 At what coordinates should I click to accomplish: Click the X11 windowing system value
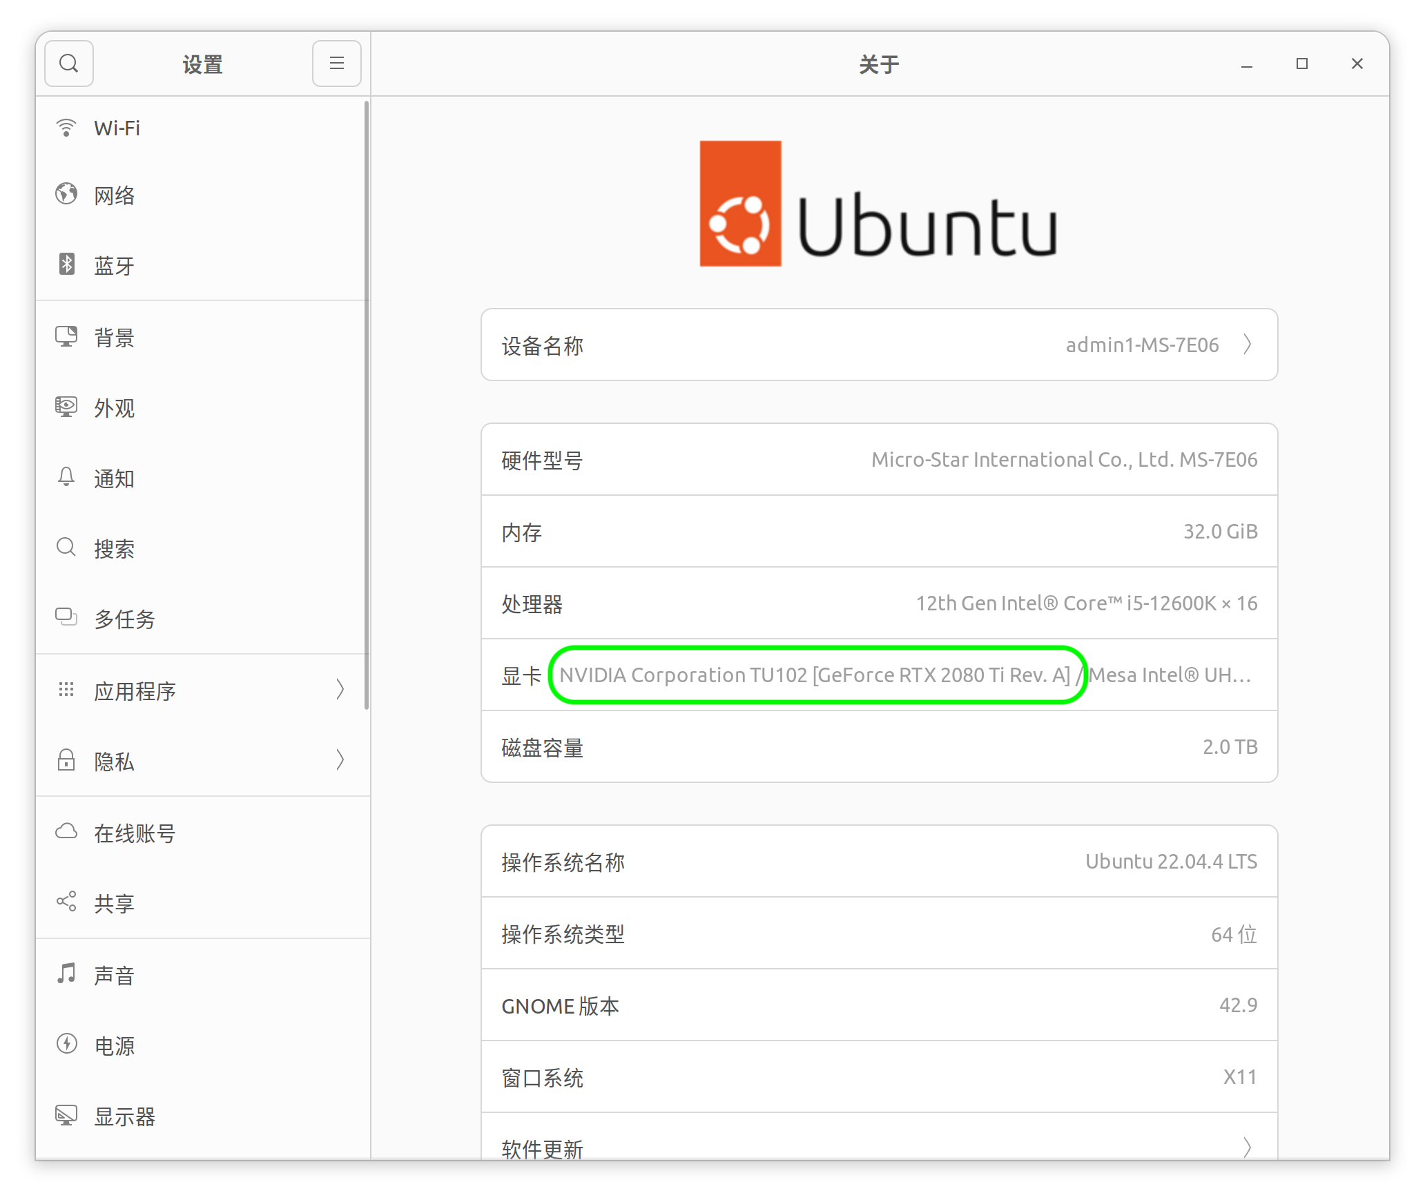[x=1240, y=1077]
